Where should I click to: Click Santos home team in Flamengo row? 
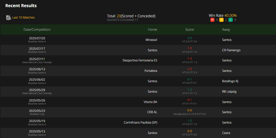(x=152, y=50)
